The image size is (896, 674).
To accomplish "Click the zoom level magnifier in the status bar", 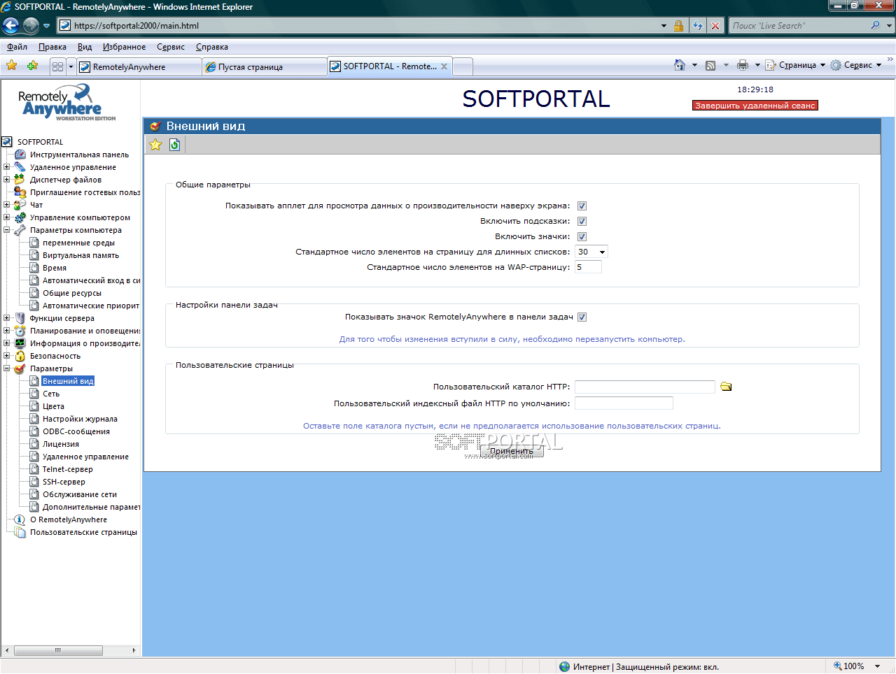I will tap(837, 666).
